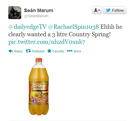Select the Favorite text label
This screenshot has width=135, height=121.
58,51
